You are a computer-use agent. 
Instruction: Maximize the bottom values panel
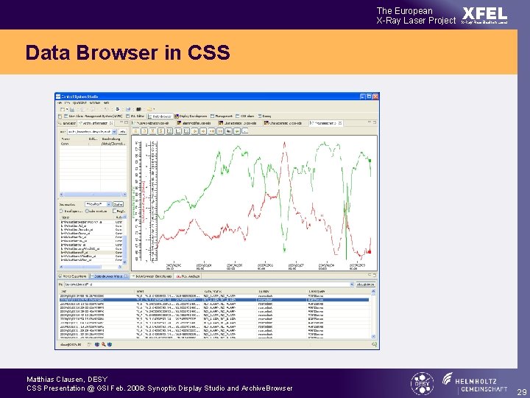(375, 276)
